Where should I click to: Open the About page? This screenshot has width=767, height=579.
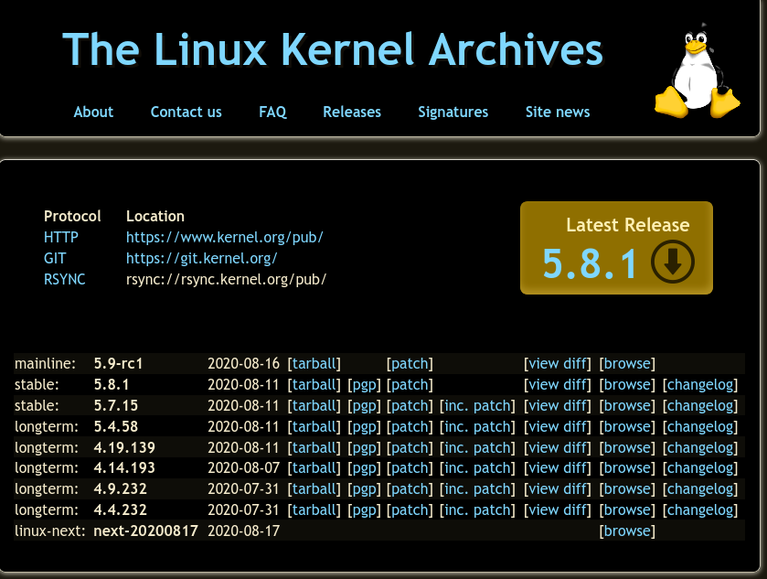tap(93, 113)
